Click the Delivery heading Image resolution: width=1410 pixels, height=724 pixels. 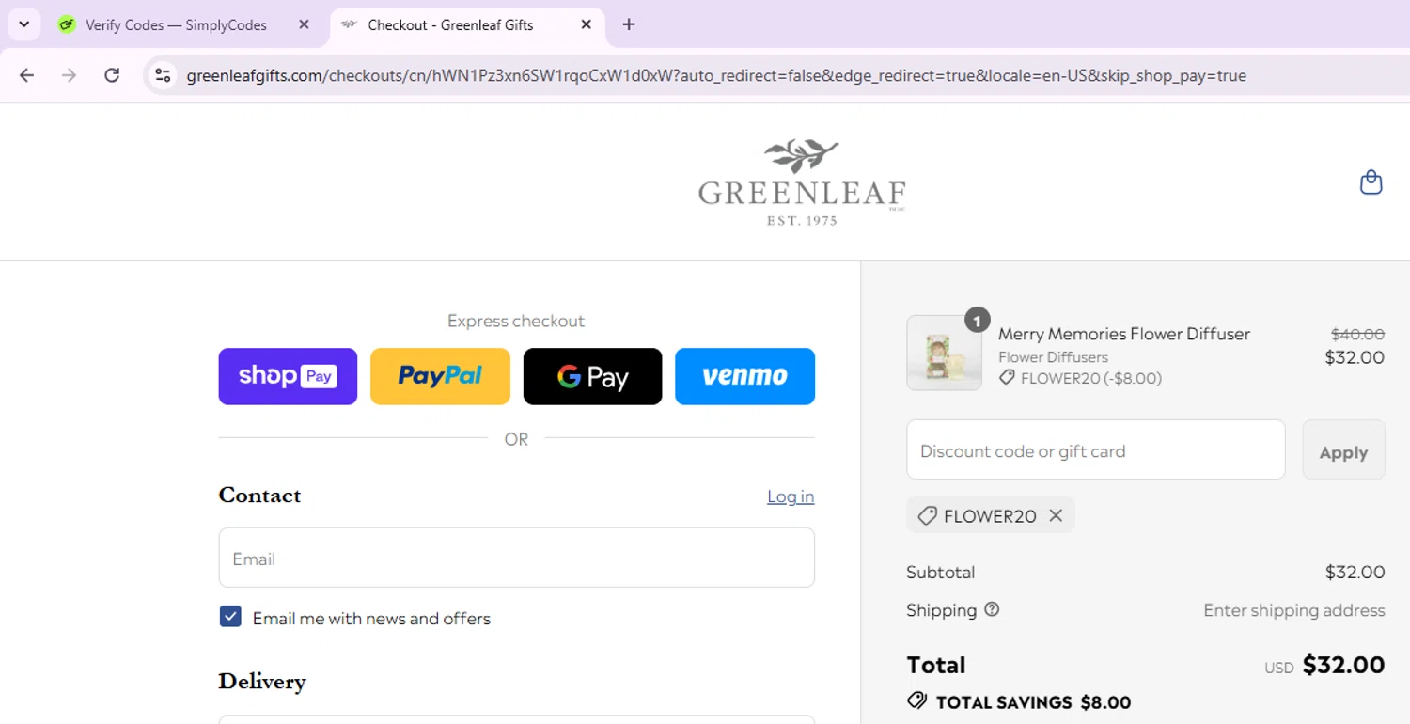coord(262,681)
